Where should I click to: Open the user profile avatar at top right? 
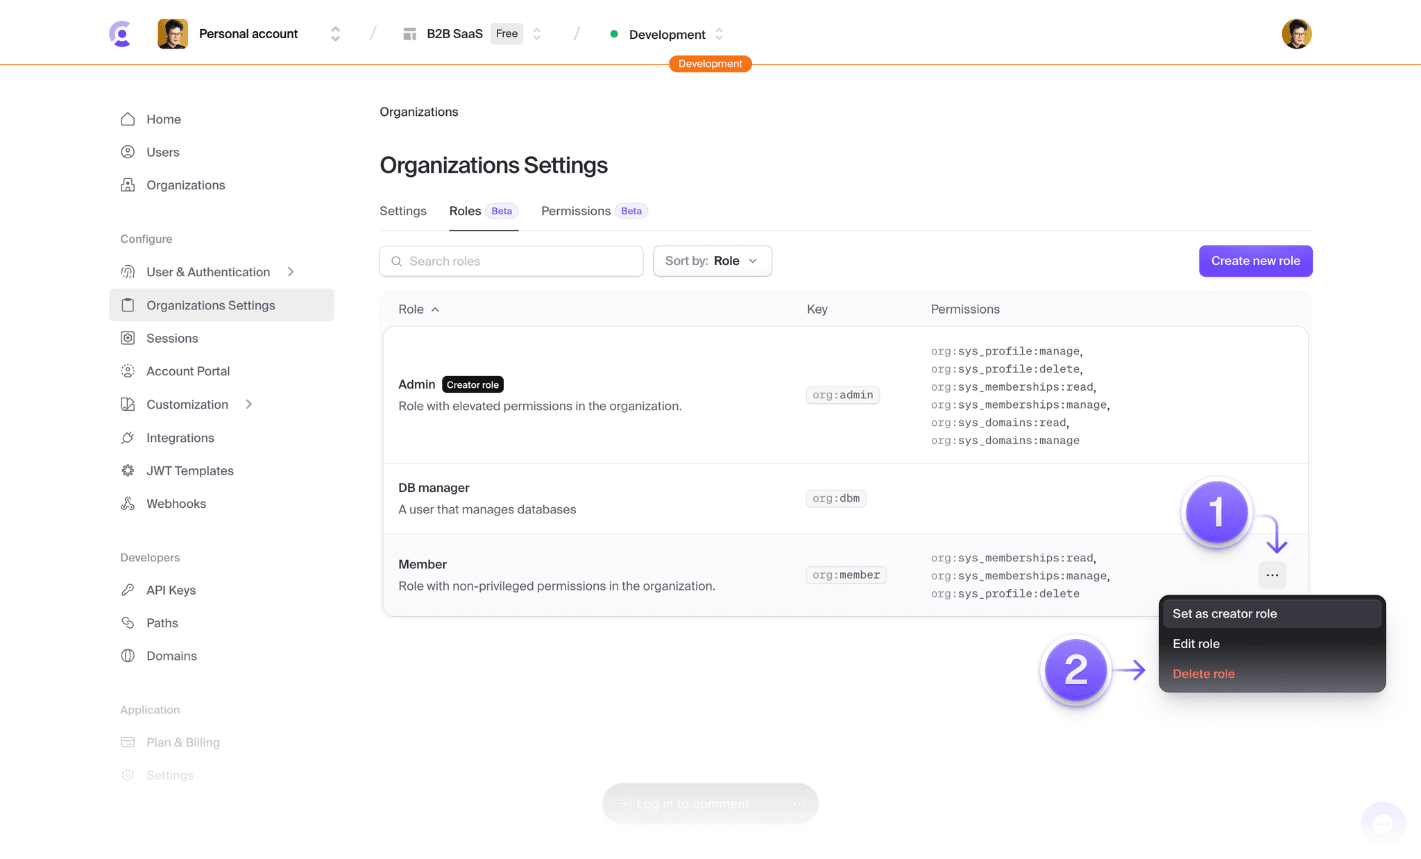(x=1297, y=34)
